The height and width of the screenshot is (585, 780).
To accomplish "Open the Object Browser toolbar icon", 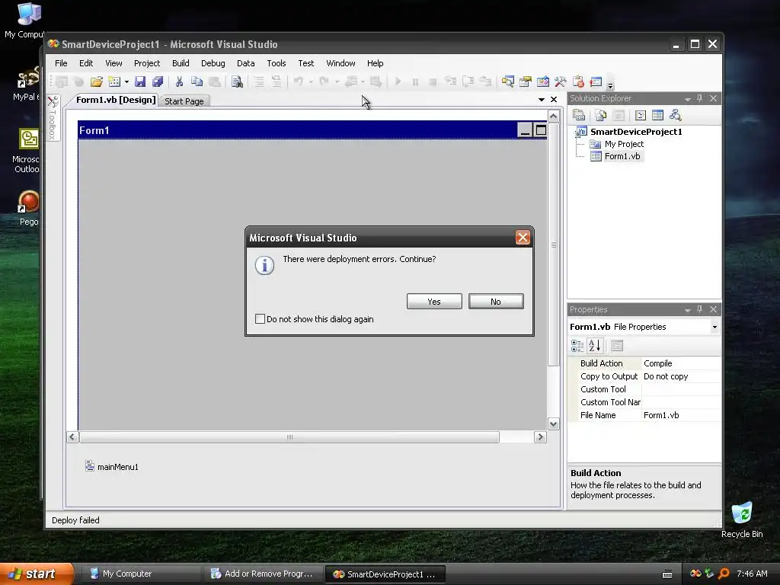I will pyautogui.click(x=542, y=82).
